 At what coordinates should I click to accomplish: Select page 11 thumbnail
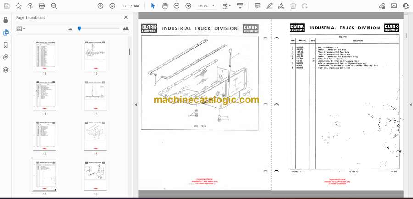(x=45, y=55)
